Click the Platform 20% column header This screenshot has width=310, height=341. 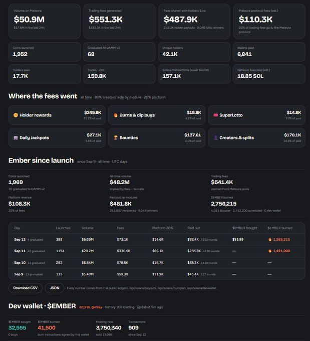(163, 228)
